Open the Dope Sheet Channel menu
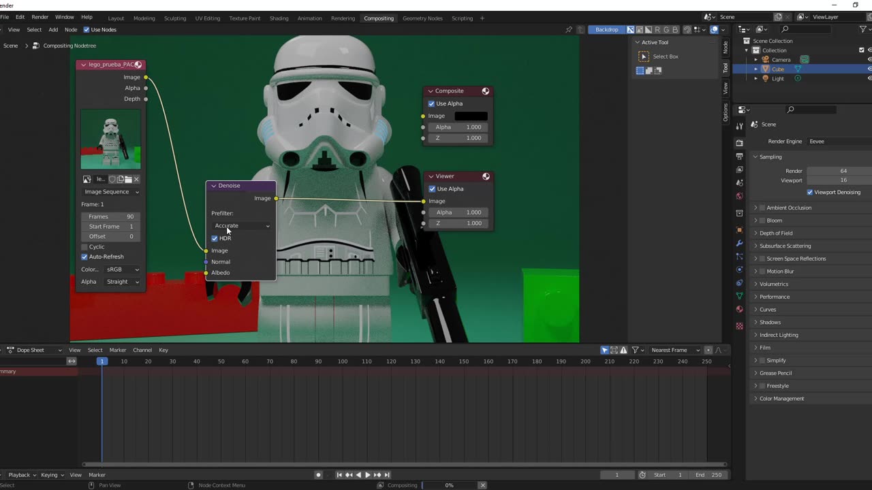 click(x=142, y=350)
